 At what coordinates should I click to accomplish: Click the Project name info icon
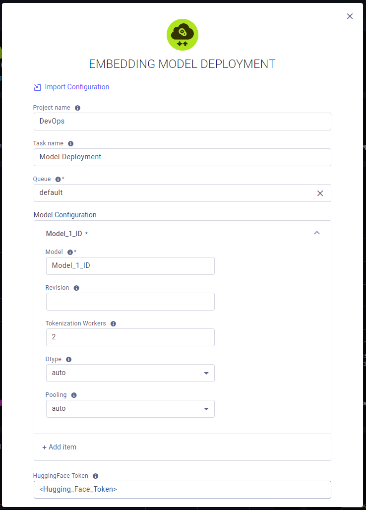(x=77, y=108)
